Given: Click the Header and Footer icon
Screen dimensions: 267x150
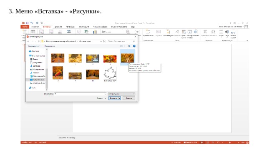Looking at the screenshot, I should pyautogui.click(x=168, y=32).
